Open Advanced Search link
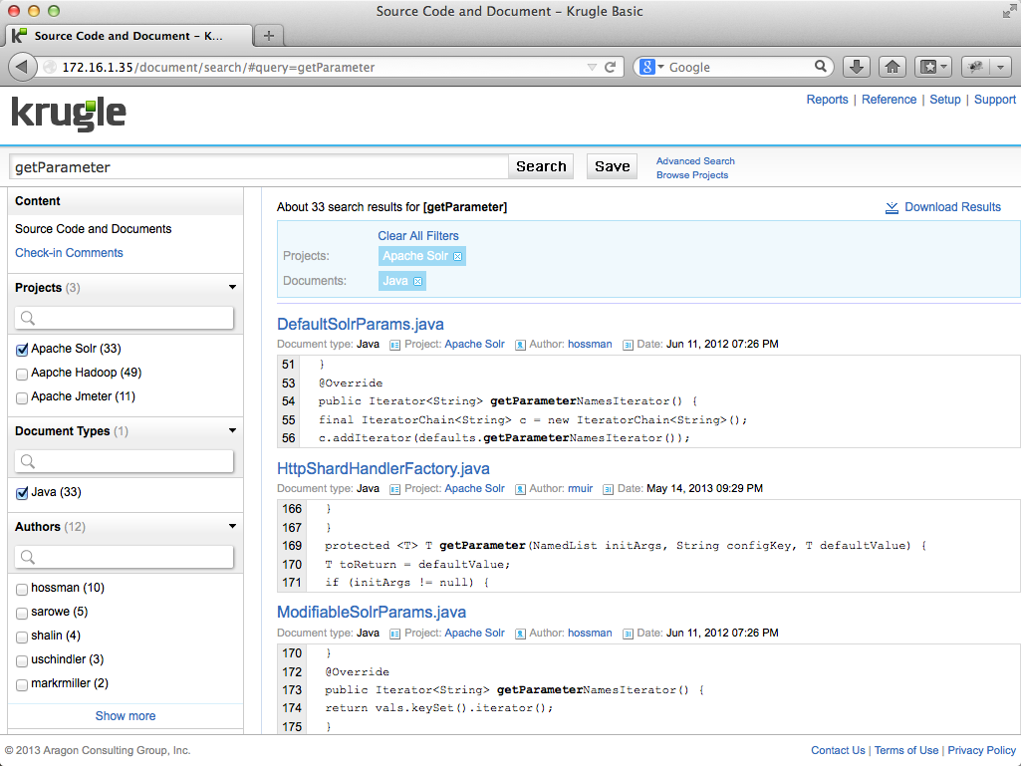Viewport: 1021px width, 766px height. click(695, 161)
